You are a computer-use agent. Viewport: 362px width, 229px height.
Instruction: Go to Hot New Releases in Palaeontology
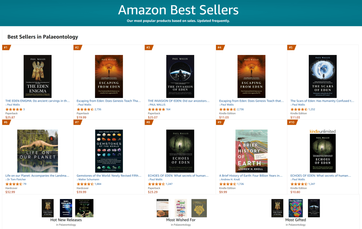coord(66,220)
